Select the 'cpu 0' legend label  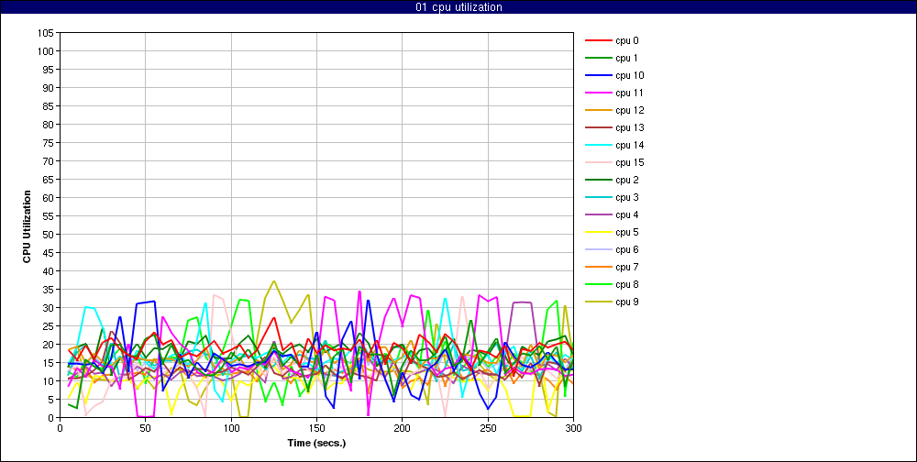(x=627, y=41)
